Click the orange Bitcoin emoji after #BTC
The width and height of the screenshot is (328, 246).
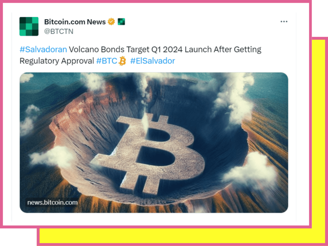click(122, 61)
